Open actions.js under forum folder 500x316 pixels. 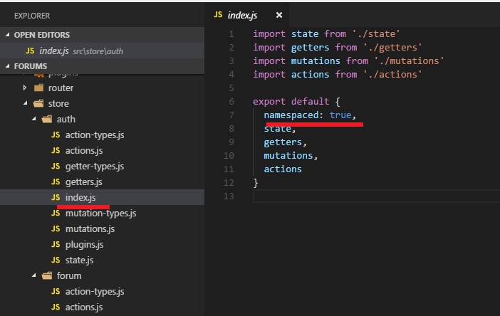pyautogui.click(x=84, y=307)
